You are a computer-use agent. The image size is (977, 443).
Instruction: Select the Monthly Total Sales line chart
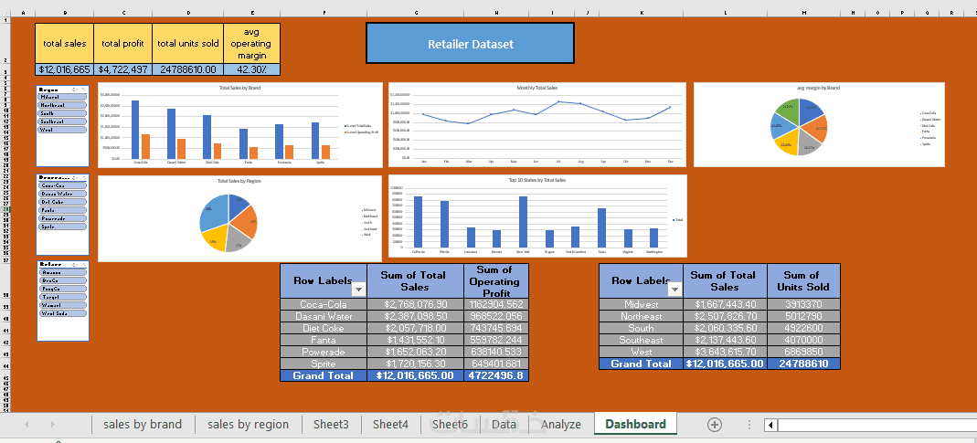click(x=537, y=124)
